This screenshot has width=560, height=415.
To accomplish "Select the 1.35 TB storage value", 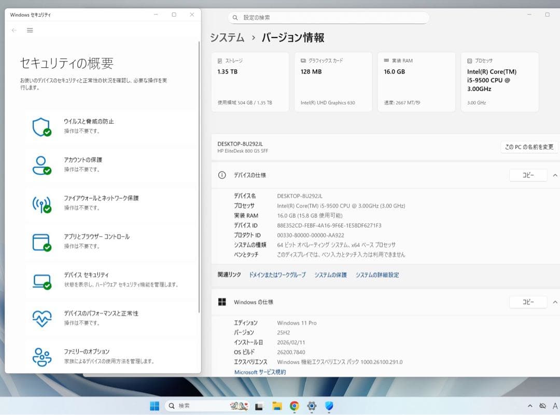I will 228,71.
